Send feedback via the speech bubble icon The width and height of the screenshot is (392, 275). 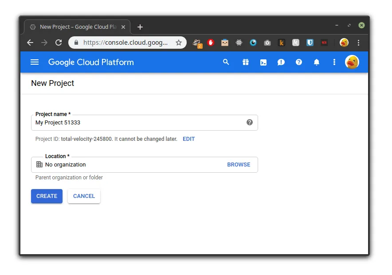(x=281, y=62)
